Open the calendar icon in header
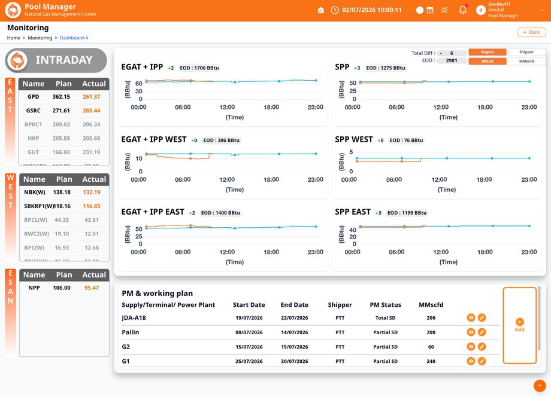The image size is (551, 397). point(430,10)
